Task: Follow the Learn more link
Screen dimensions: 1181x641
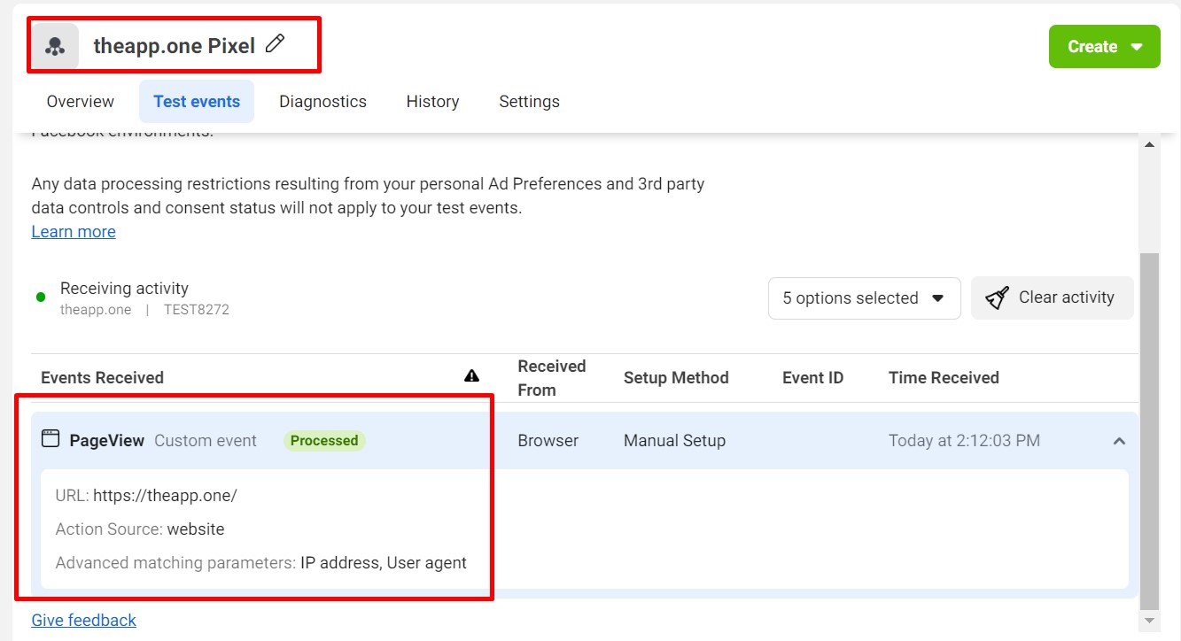Action: pos(74,232)
